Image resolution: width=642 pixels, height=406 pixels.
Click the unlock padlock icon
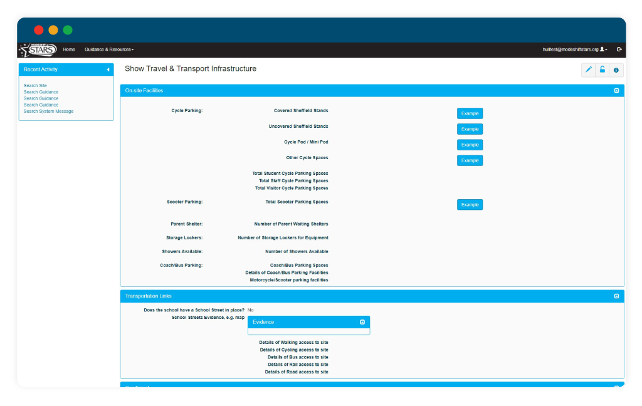603,70
